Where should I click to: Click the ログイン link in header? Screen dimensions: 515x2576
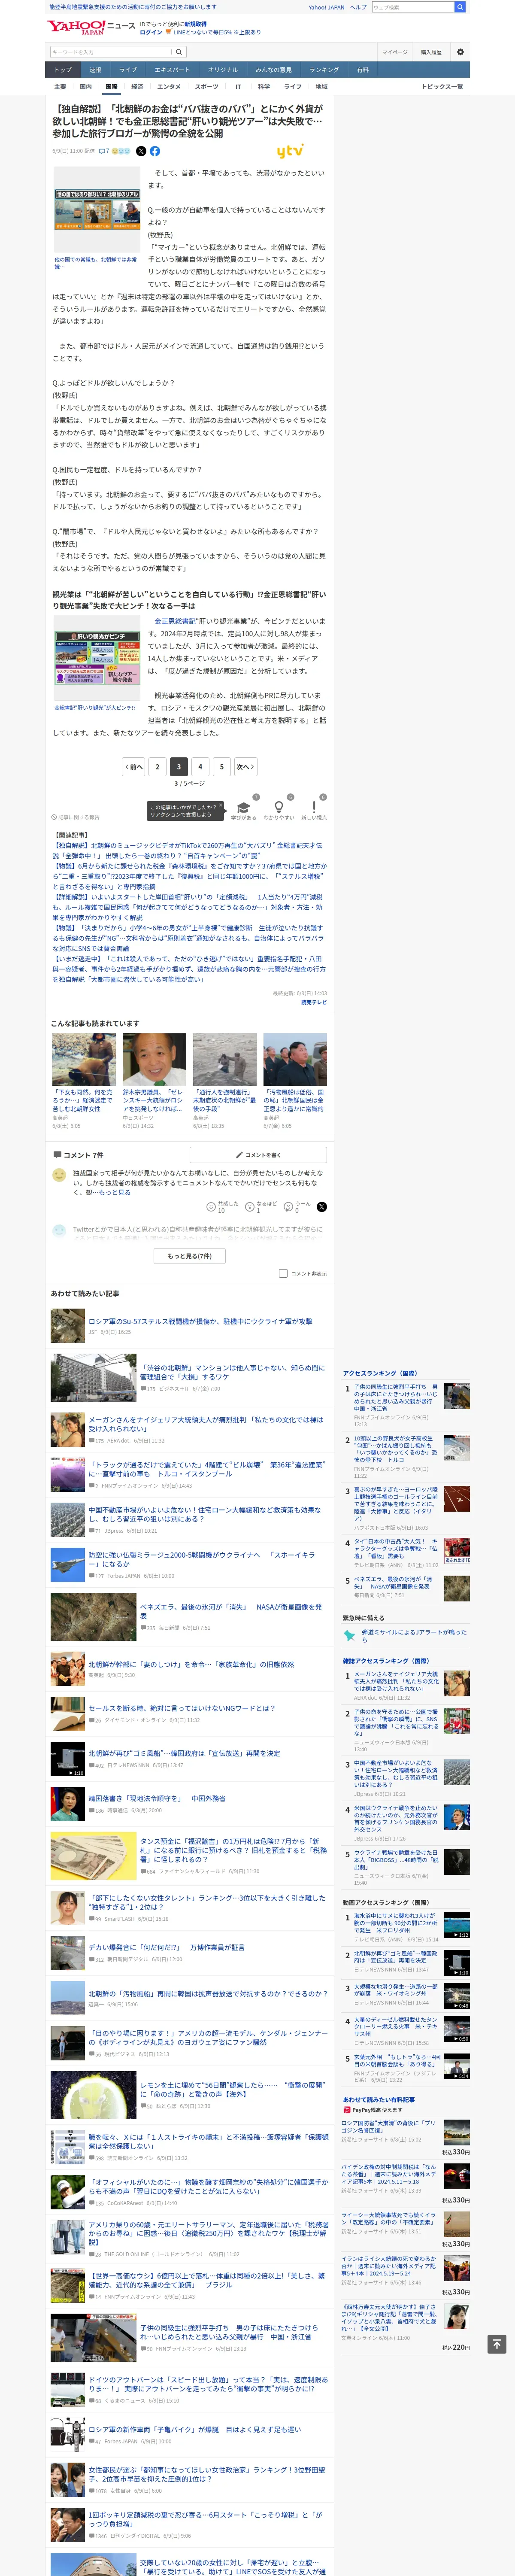point(150,32)
